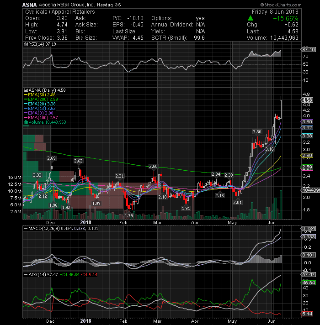Click the 'Friday 8-Jun-2018' date
The image size is (320, 325).
coord(275,12)
